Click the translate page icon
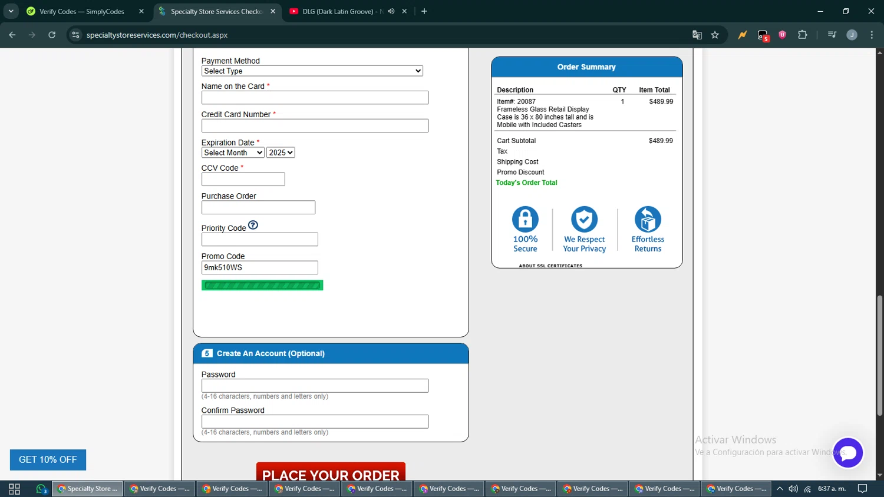 [x=697, y=35]
